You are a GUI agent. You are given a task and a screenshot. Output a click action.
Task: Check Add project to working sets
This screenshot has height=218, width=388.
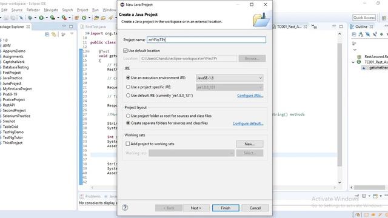click(128, 144)
